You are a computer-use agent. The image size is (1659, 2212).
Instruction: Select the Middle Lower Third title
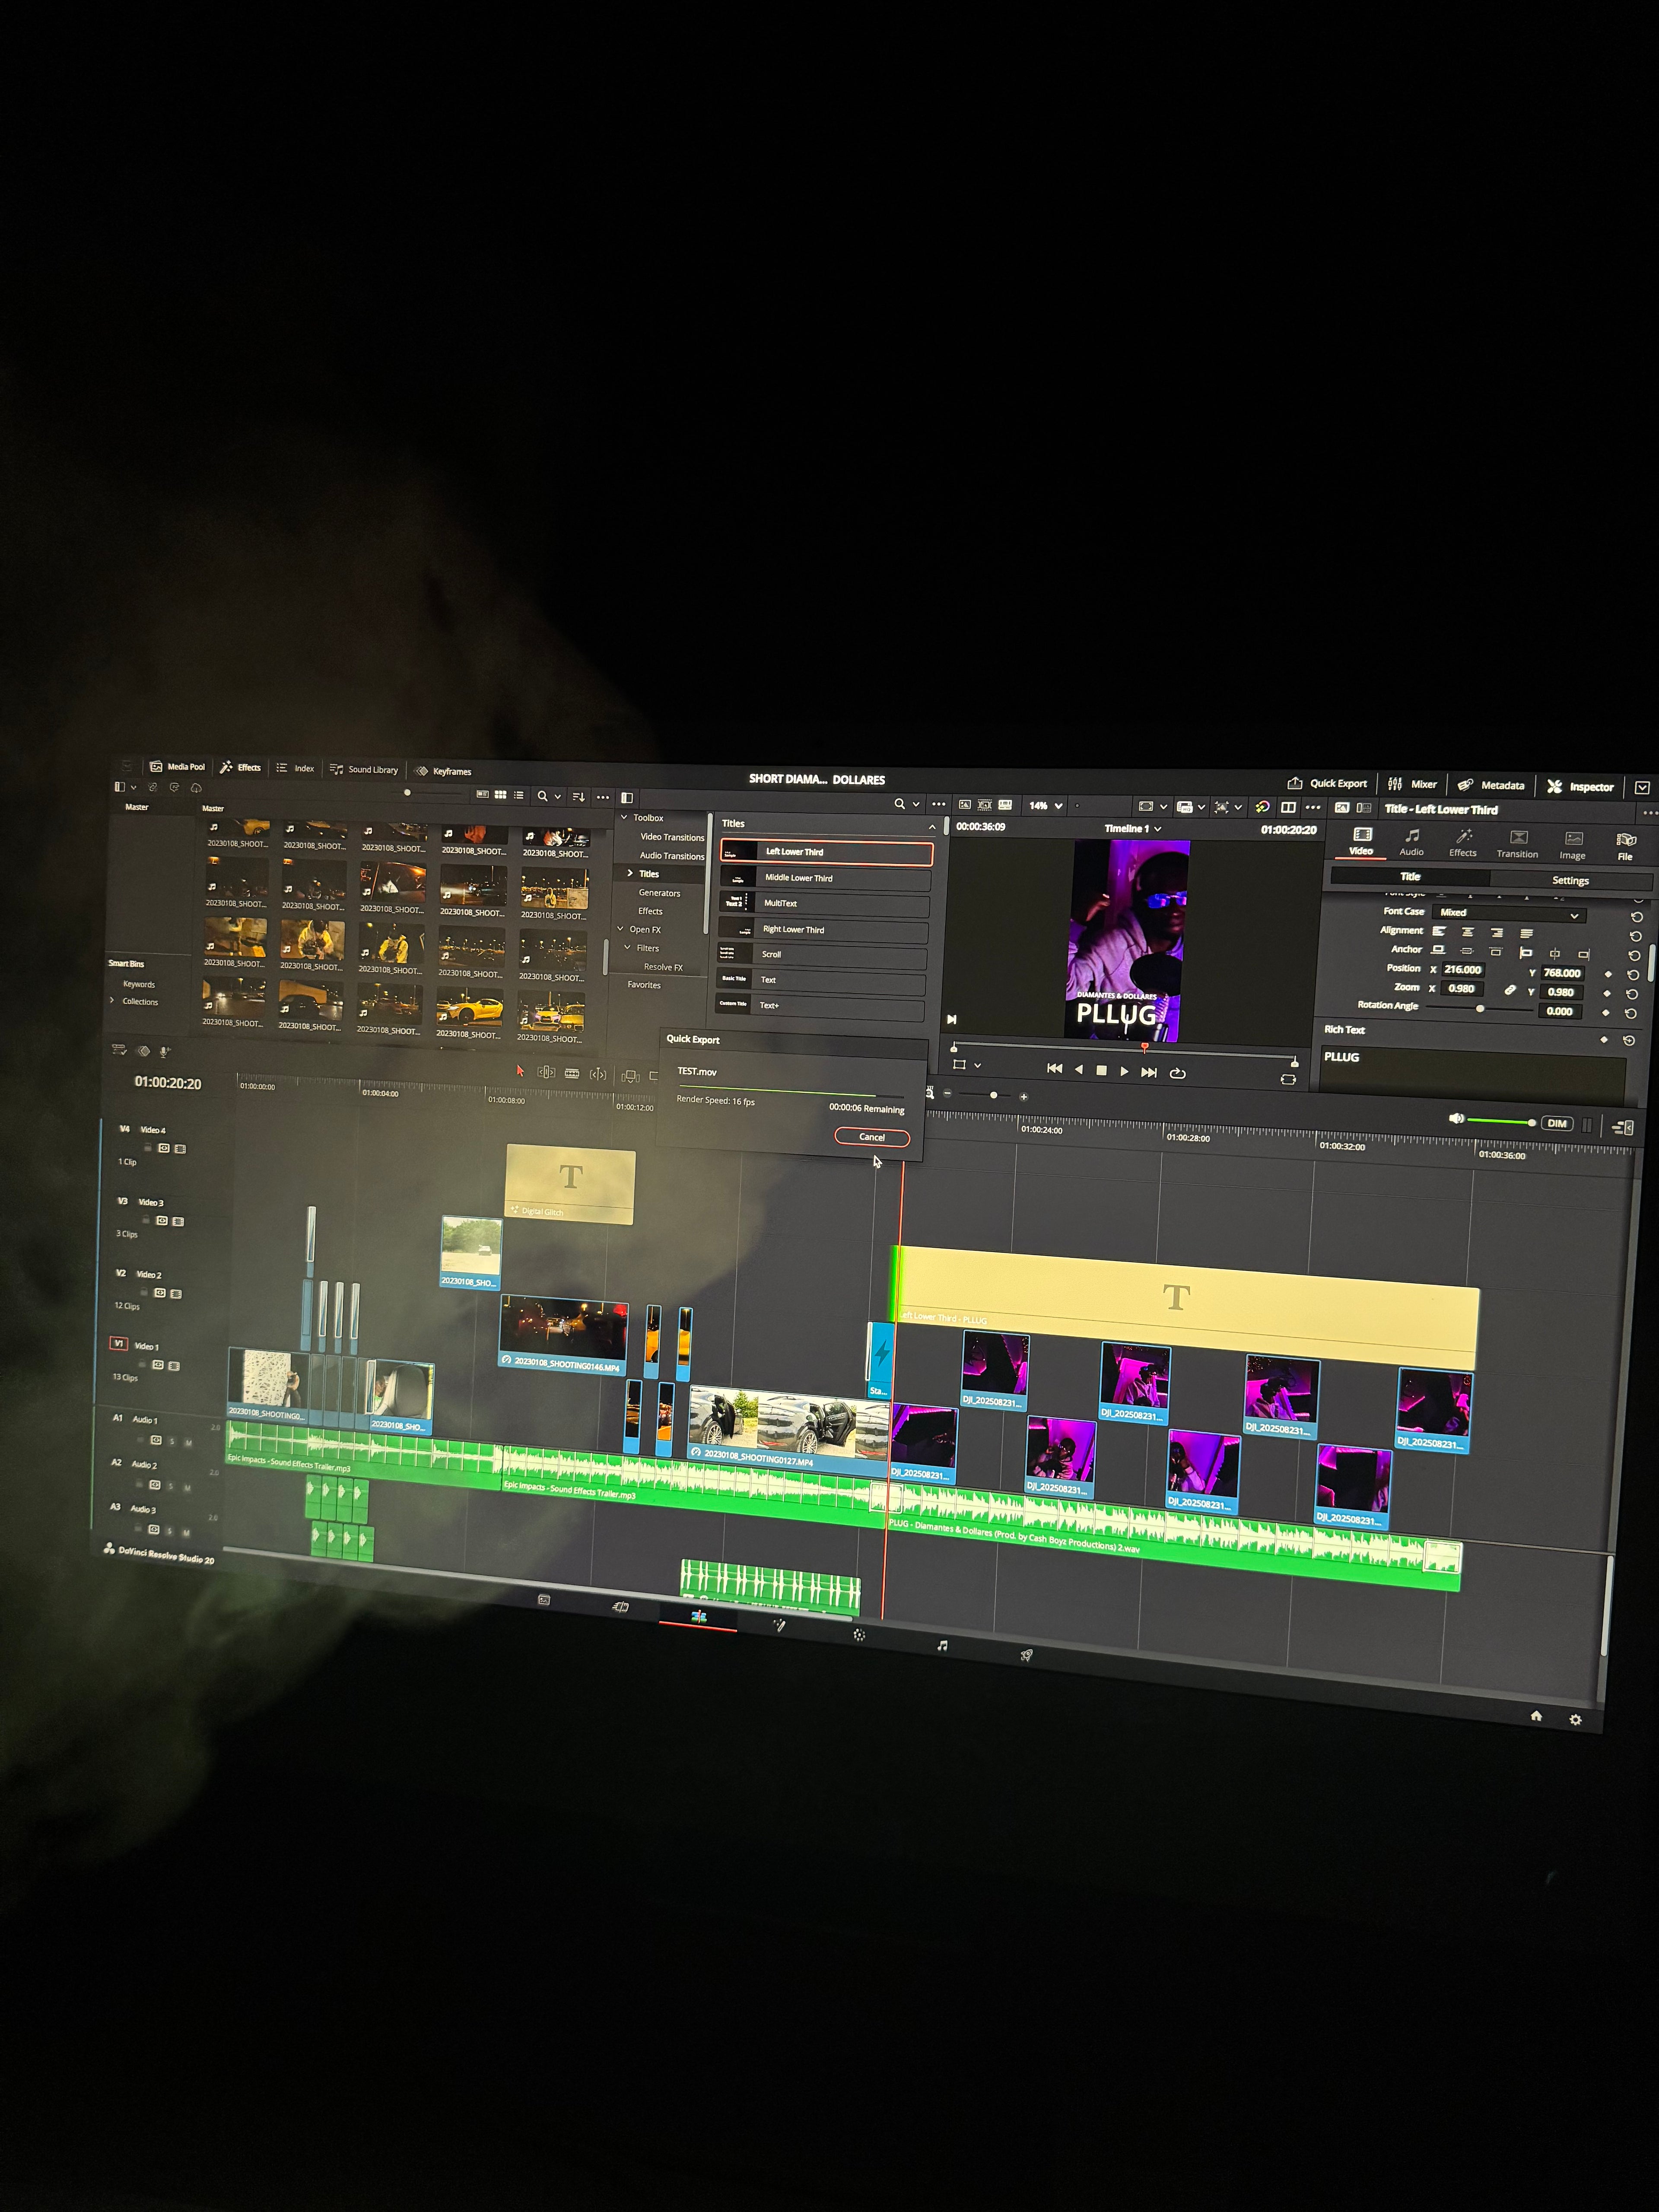pyautogui.click(x=826, y=878)
